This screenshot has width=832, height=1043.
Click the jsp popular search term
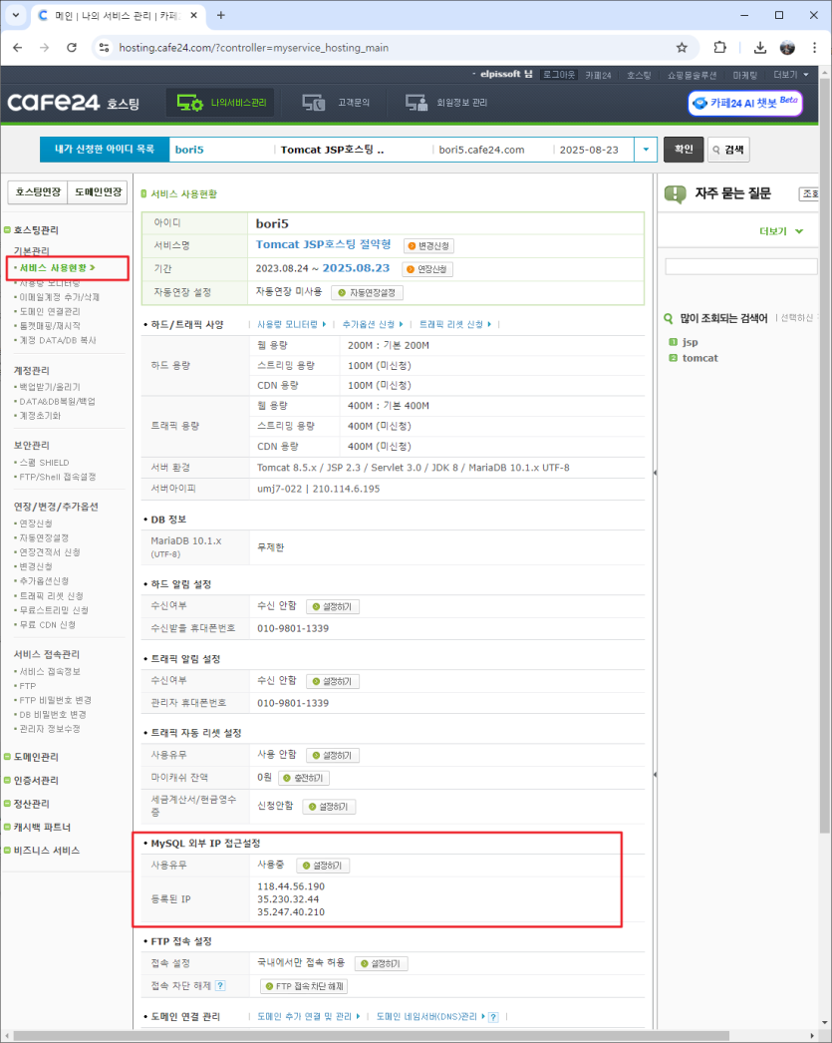tap(690, 342)
